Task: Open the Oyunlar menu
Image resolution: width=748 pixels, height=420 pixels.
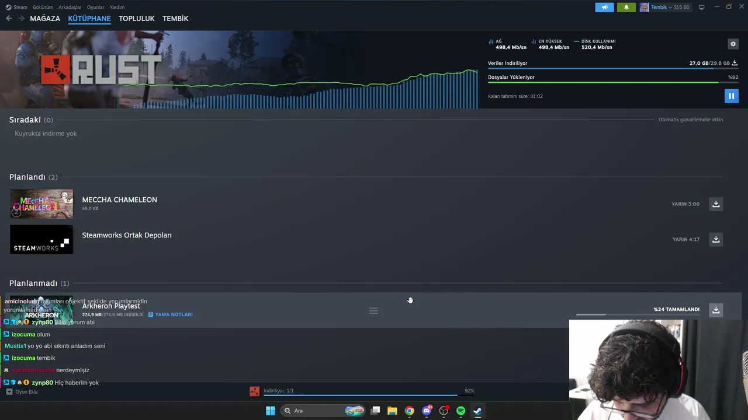Action: 95,7
